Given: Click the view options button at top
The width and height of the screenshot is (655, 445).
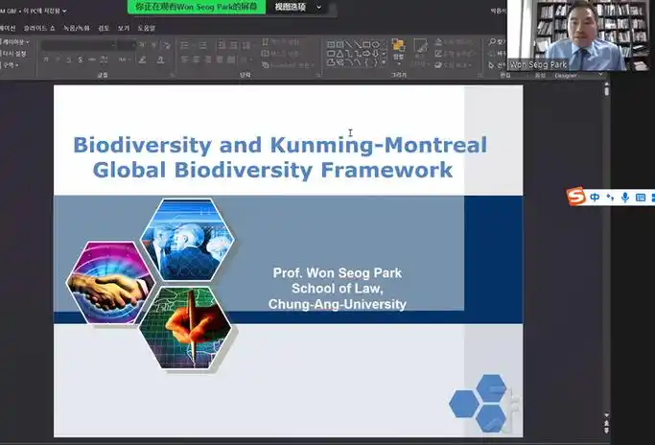Looking at the screenshot, I should tap(292, 7).
